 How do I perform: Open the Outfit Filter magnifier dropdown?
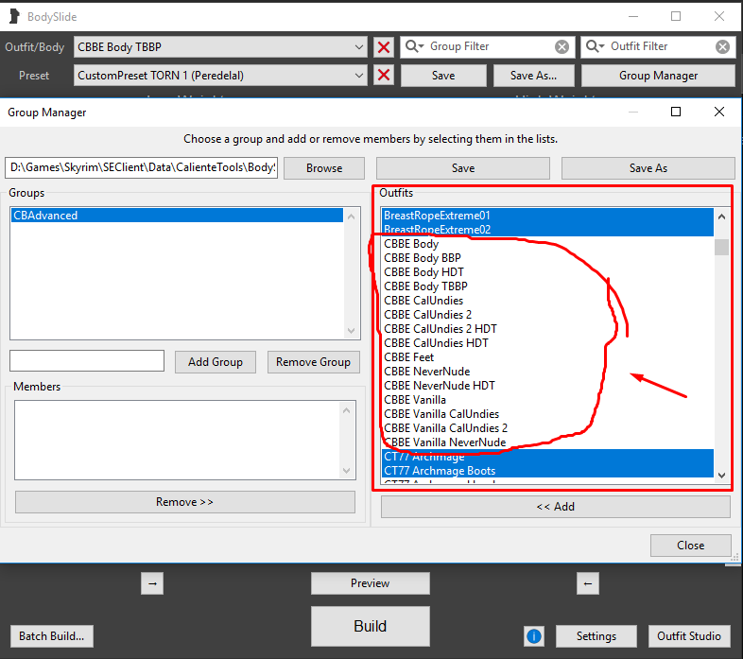coord(596,47)
